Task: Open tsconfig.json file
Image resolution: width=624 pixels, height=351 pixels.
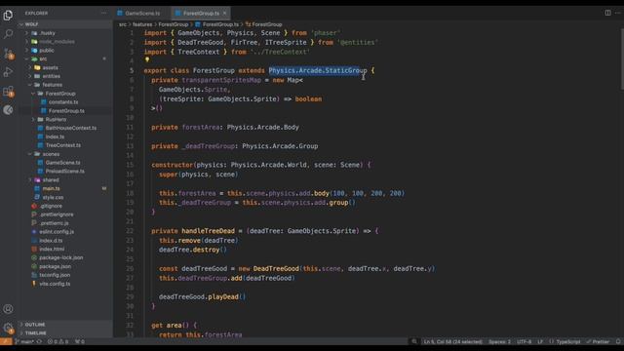Action: [x=65, y=275]
